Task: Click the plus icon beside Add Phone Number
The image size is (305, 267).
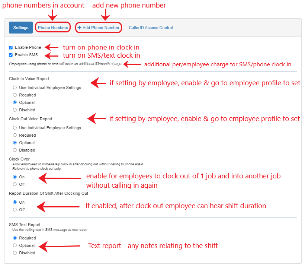Action: (x=79, y=28)
